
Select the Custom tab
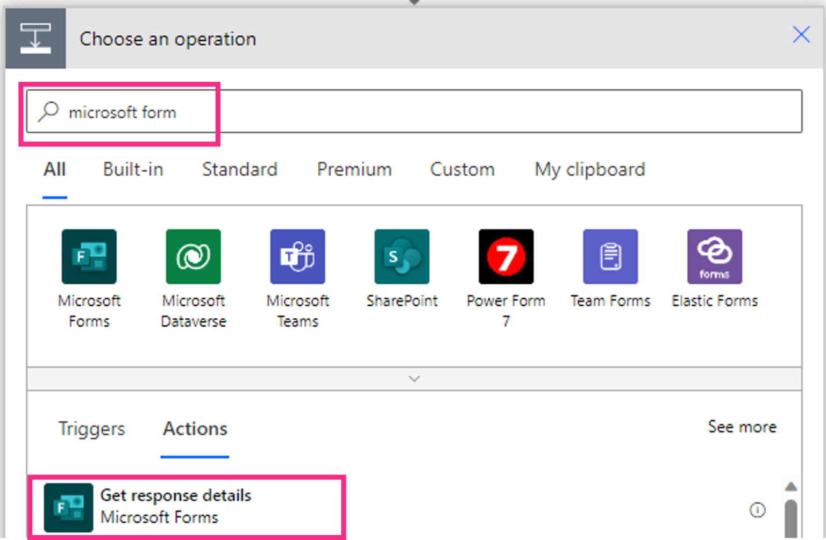point(462,169)
